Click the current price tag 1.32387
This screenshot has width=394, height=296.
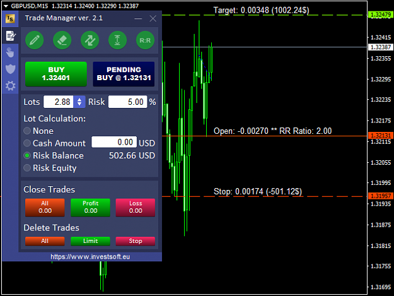(x=381, y=47)
